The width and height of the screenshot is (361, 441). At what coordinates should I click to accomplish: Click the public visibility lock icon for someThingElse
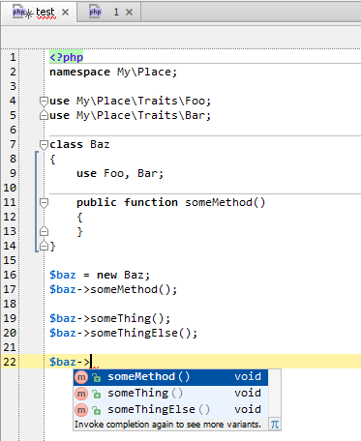tap(96, 410)
